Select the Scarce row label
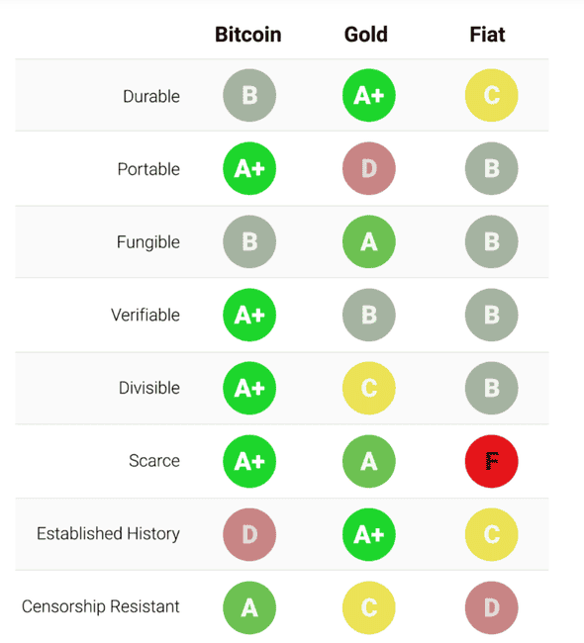The image size is (584, 643). (x=154, y=461)
